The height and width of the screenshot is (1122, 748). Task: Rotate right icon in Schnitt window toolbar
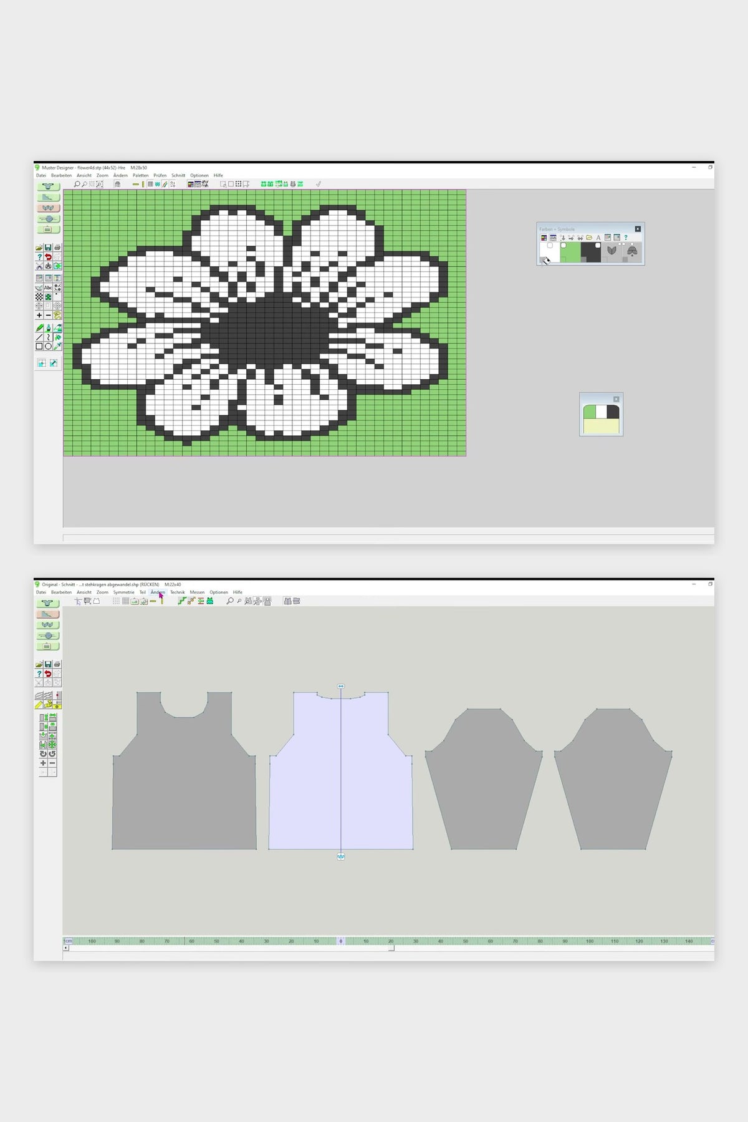pyautogui.click(x=52, y=753)
